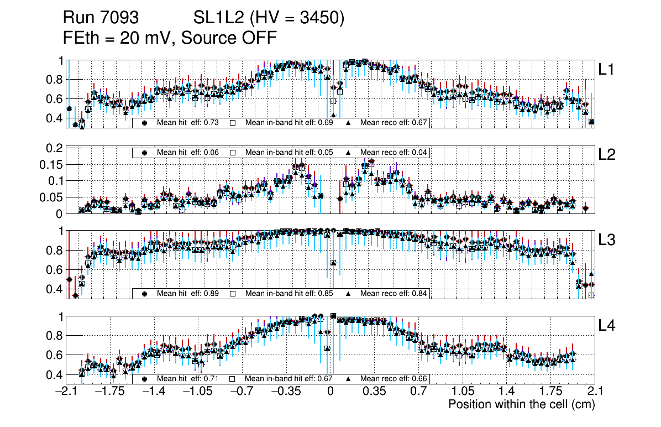Click the L3 panel label

[x=607, y=240]
